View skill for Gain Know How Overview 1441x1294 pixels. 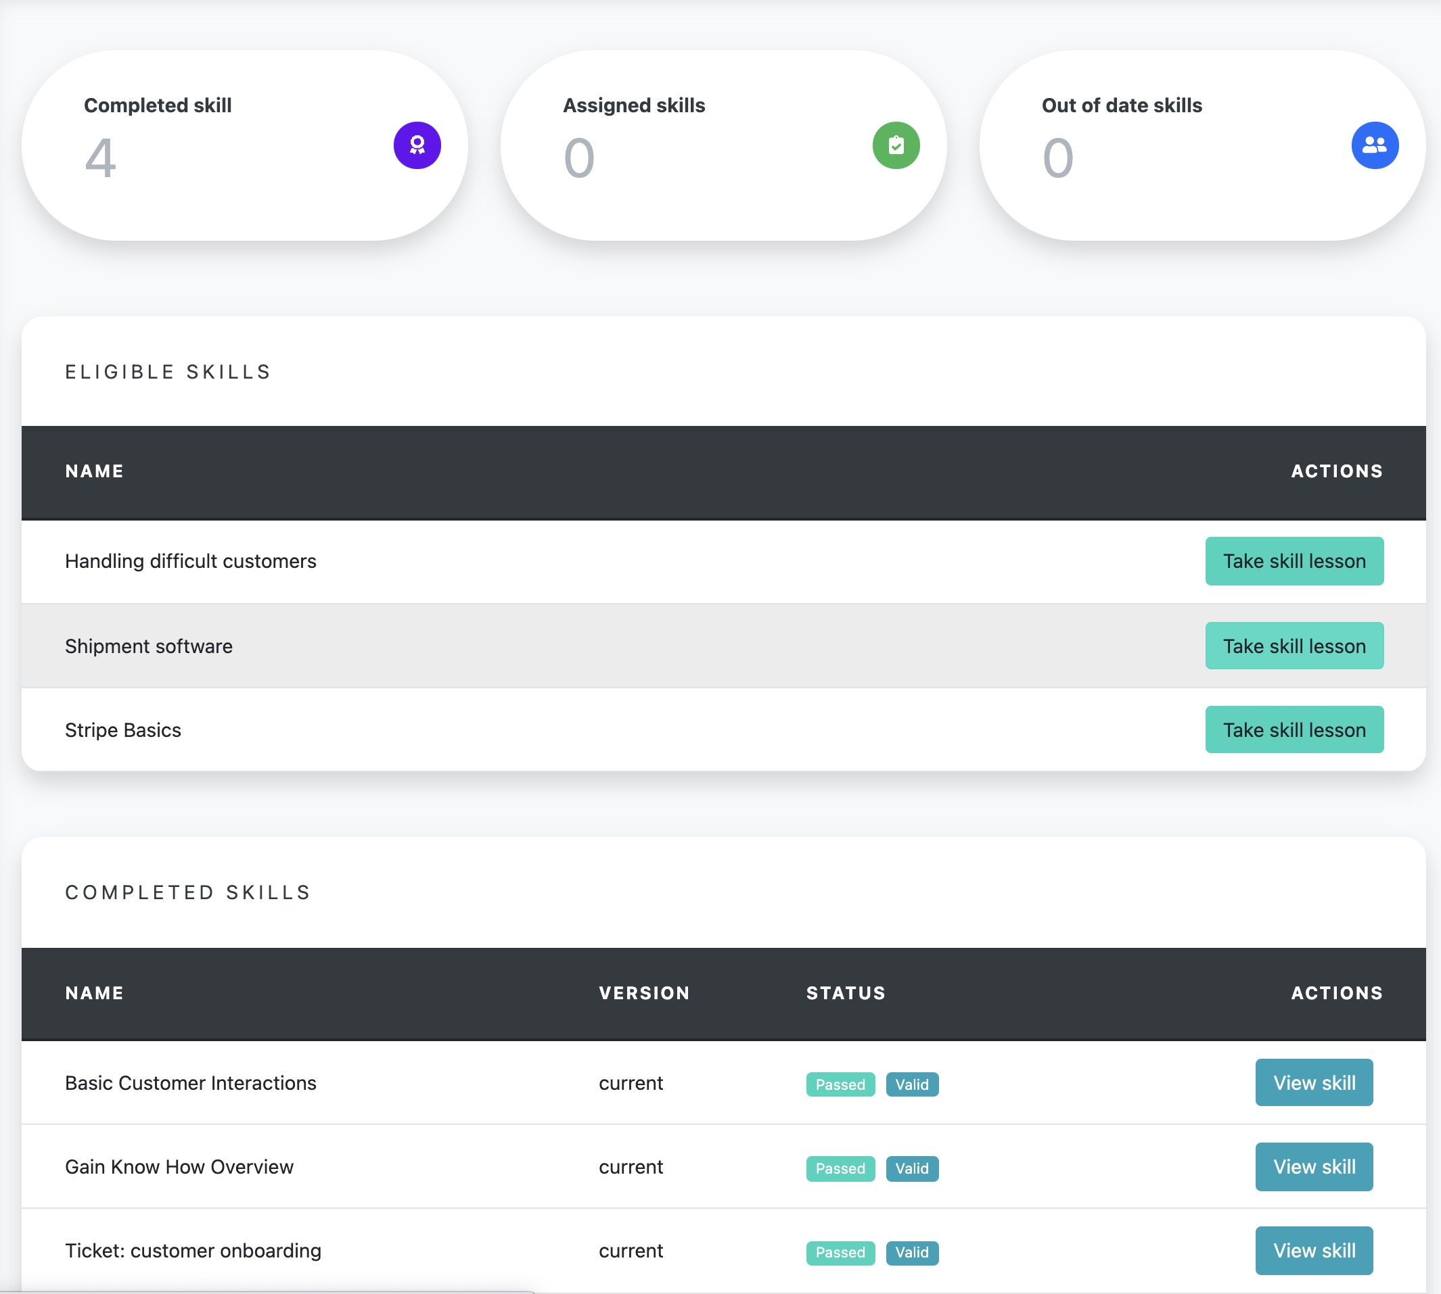point(1314,1166)
